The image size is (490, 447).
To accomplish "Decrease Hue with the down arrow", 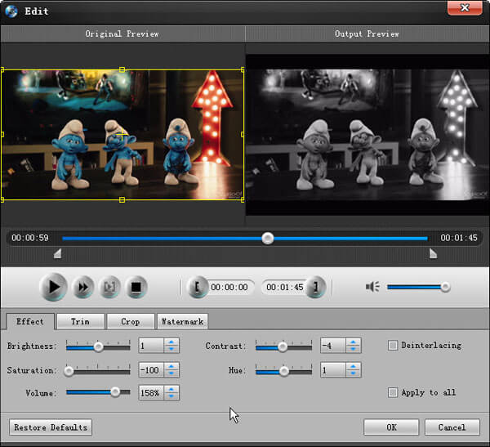I will click(x=353, y=373).
